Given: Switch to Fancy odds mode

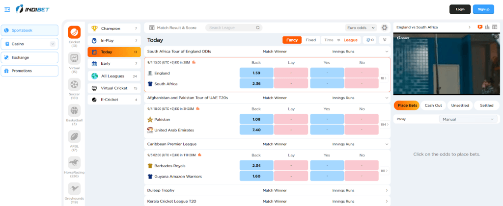Looking at the screenshot, I should click(x=292, y=40).
